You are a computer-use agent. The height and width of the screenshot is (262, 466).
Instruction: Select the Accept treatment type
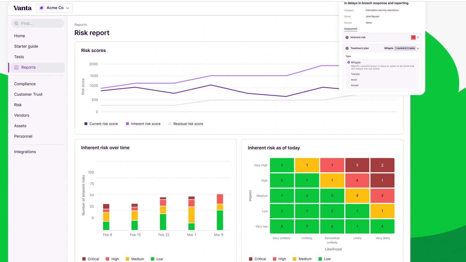point(348,86)
